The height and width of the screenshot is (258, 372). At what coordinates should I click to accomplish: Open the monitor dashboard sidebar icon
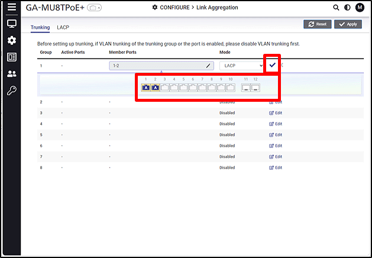pyautogui.click(x=12, y=24)
